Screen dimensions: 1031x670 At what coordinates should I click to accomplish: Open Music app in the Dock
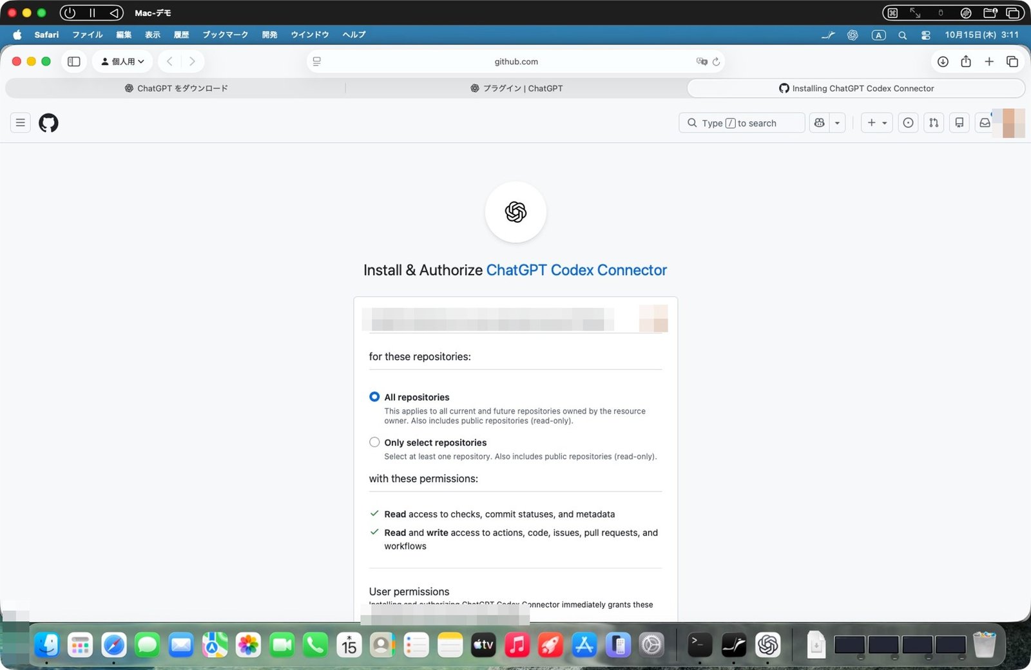tap(517, 644)
